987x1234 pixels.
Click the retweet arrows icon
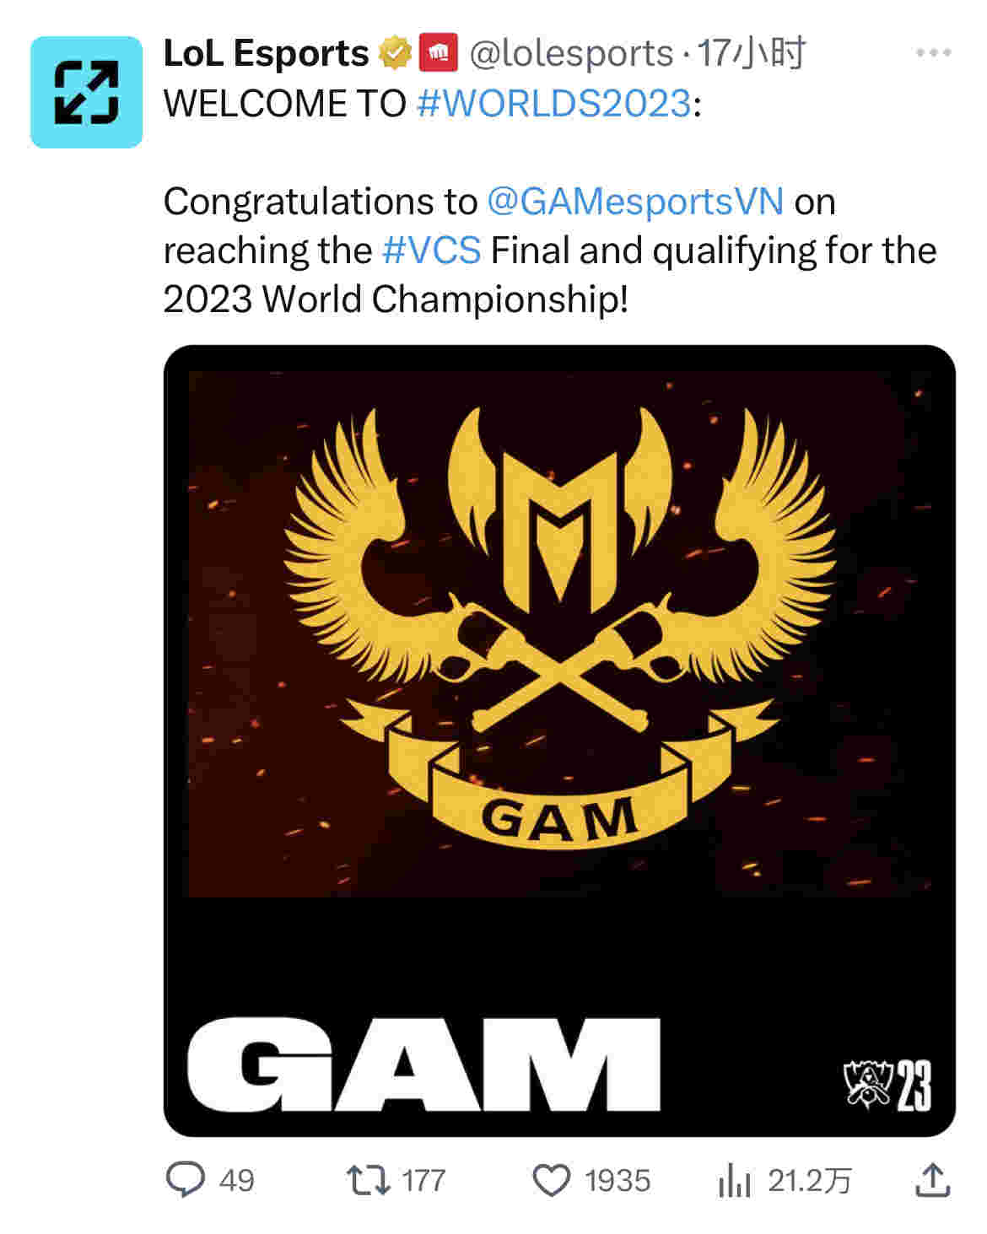point(369,1179)
